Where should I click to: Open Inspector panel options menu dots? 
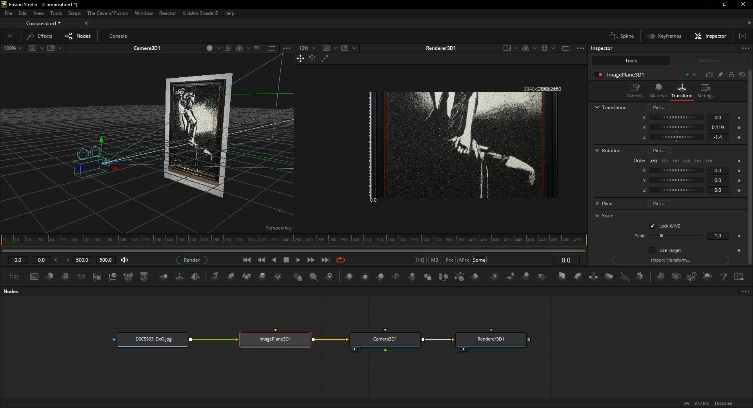coord(745,48)
